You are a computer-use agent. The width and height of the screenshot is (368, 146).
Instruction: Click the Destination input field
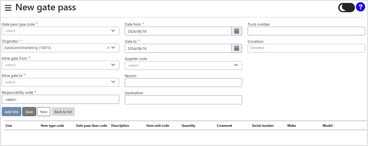[x=183, y=100]
